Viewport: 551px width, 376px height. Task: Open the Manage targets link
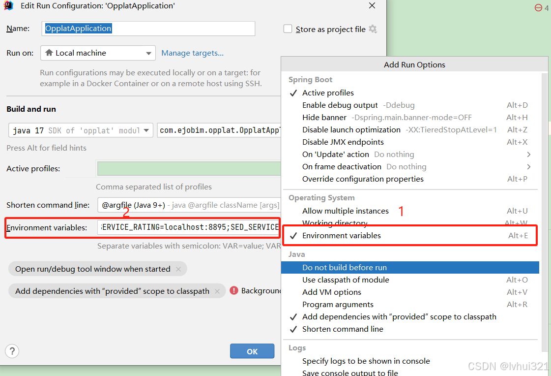[x=192, y=53]
